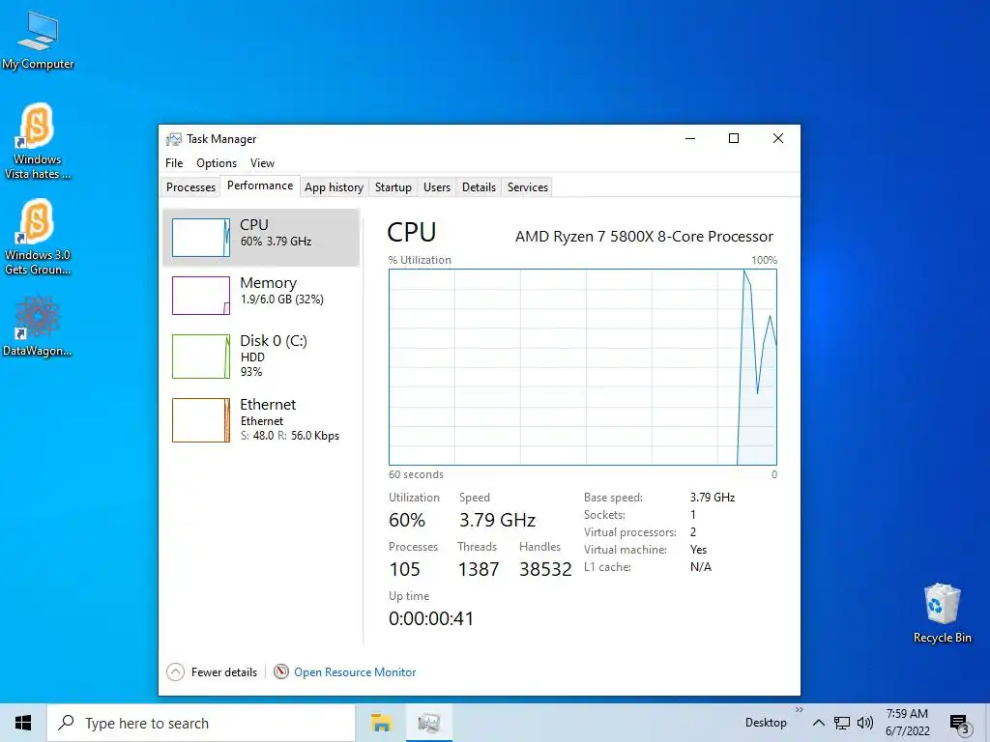
Task: Click the Desktop toolbar label in taskbar
Action: pyautogui.click(x=766, y=723)
